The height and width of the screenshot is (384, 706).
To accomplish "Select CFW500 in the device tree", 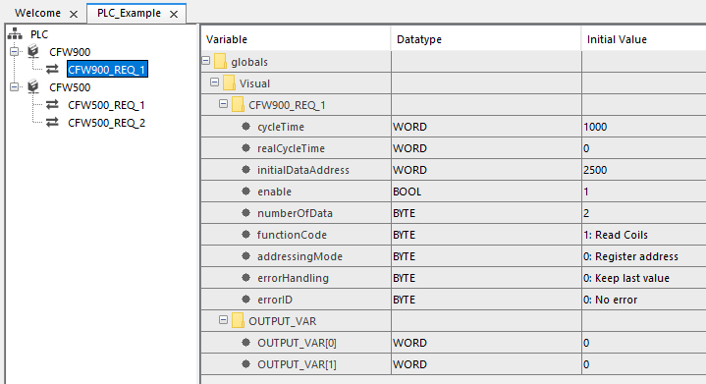I will [70, 86].
